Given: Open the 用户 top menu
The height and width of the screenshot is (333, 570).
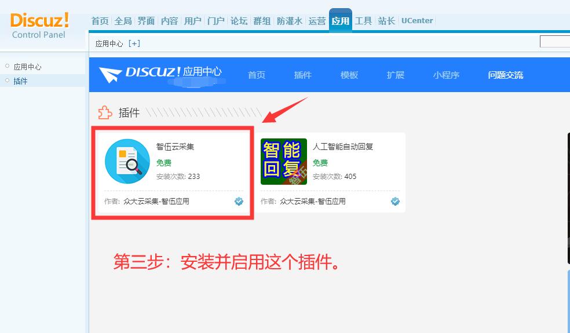Looking at the screenshot, I should click(193, 21).
